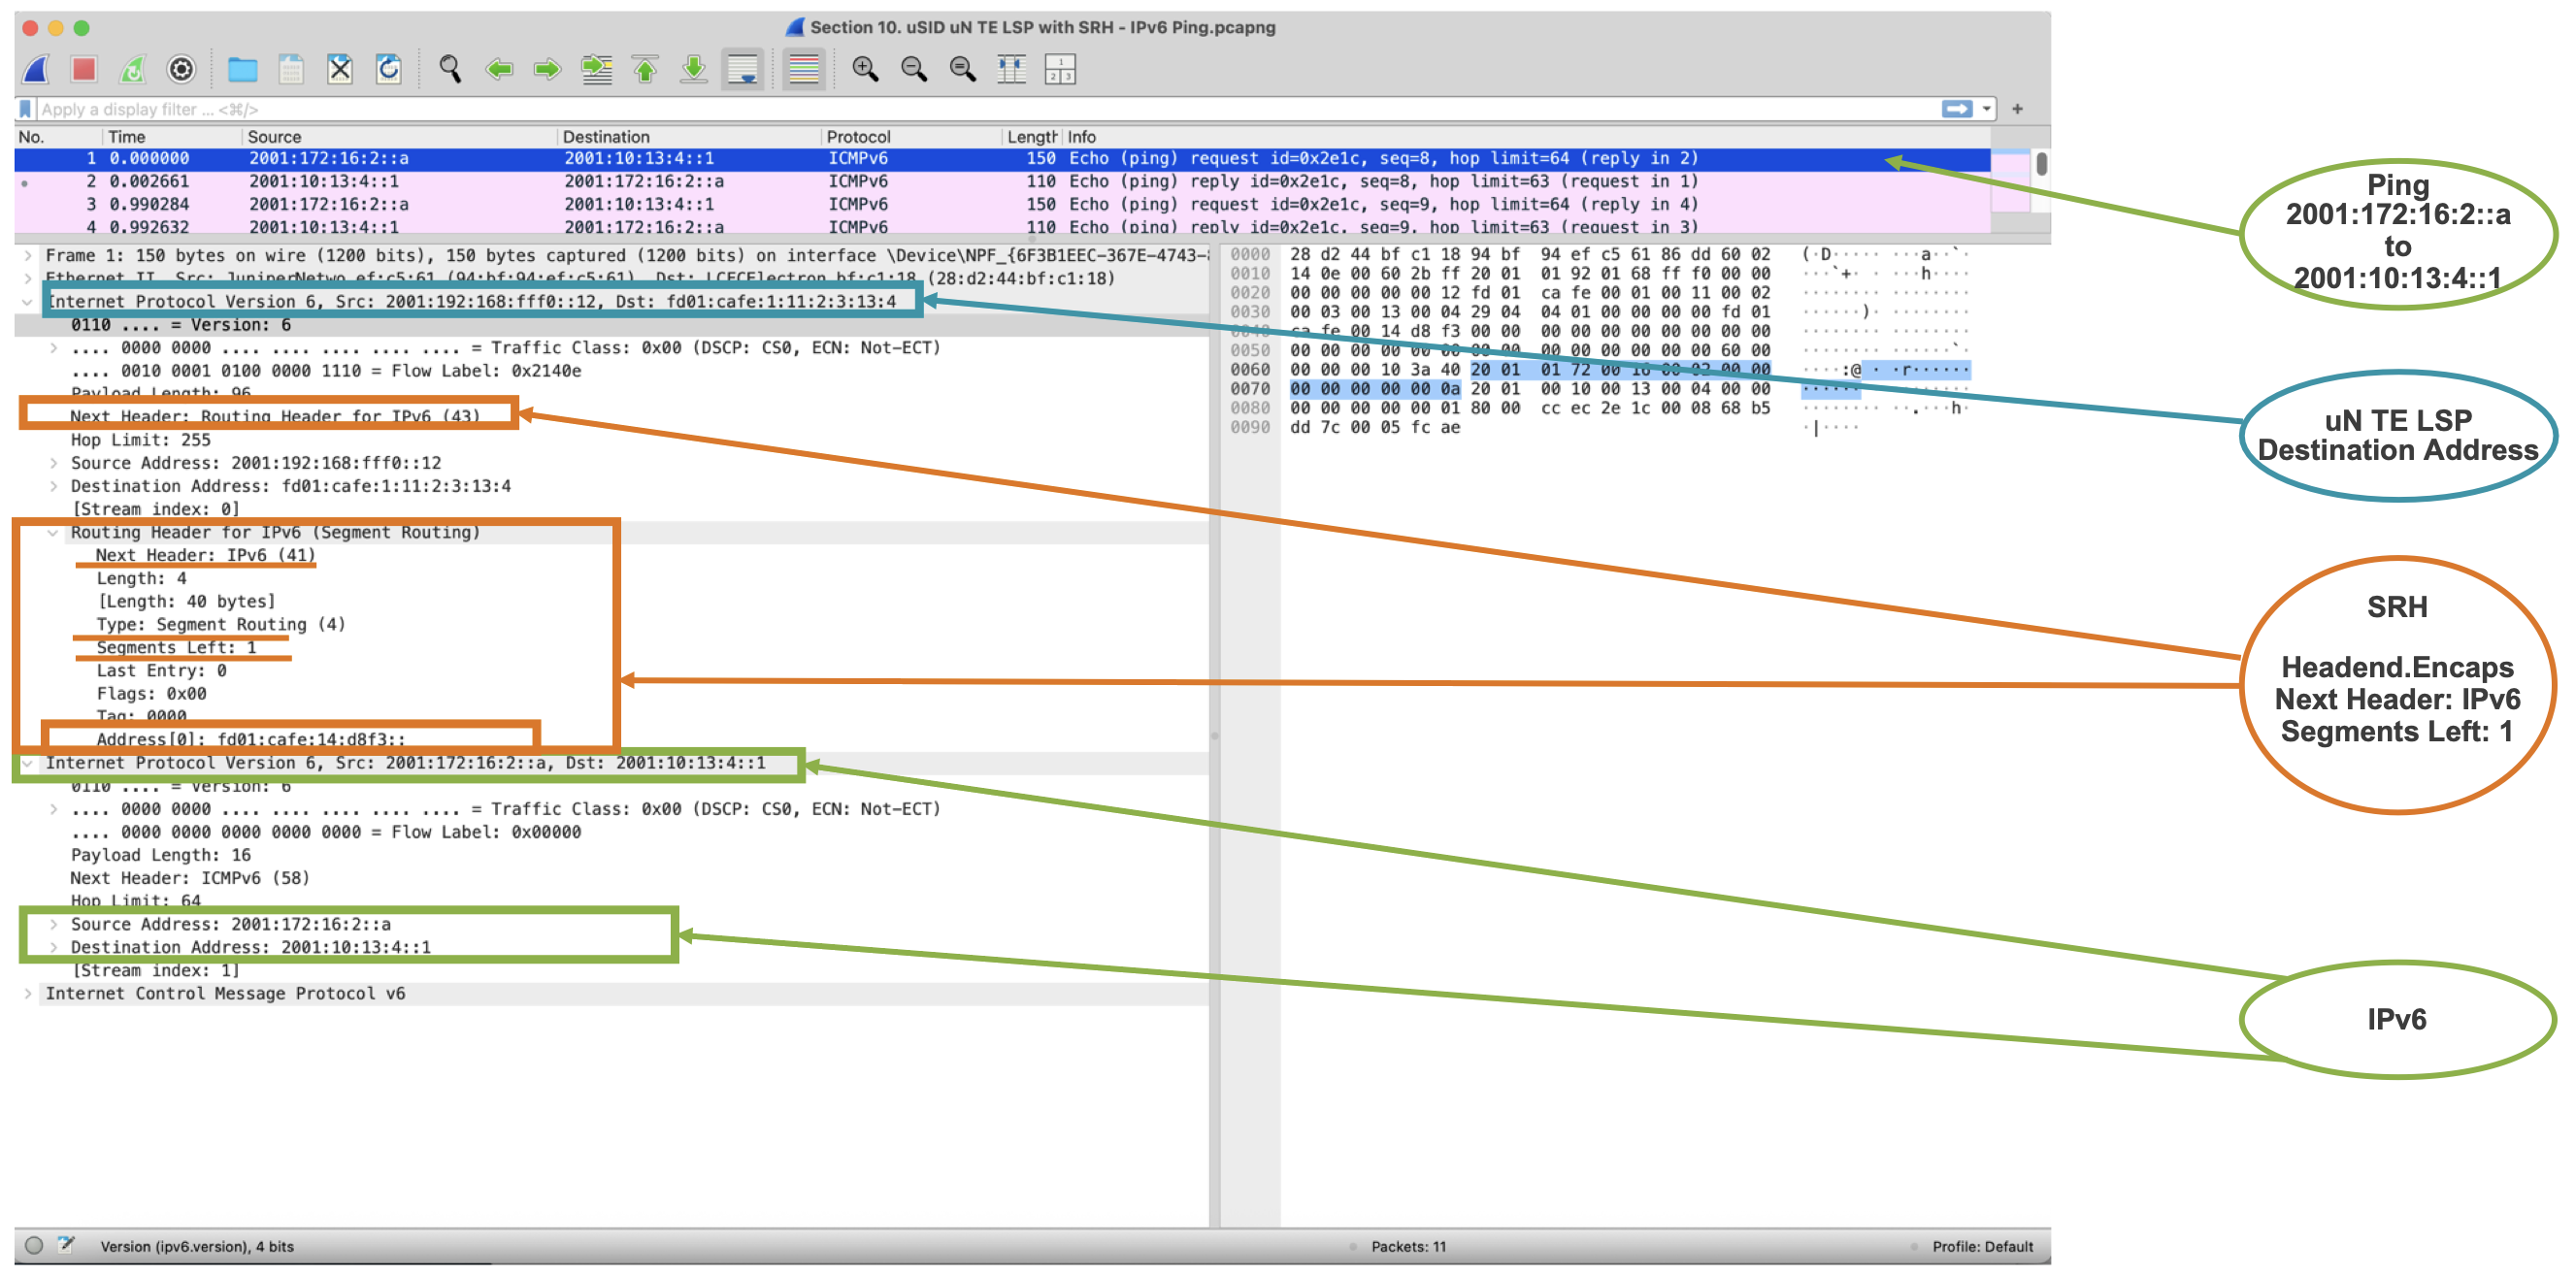
Task: Select Payload Length: 16 field
Action: click(161, 855)
